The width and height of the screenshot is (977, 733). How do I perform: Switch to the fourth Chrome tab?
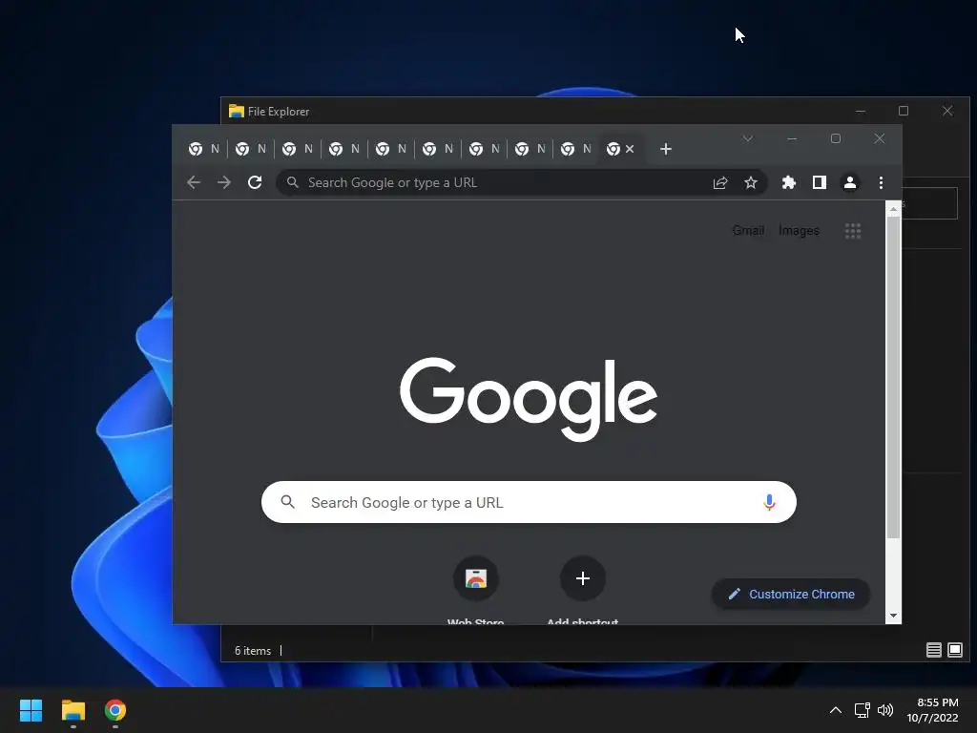tap(343, 149)
